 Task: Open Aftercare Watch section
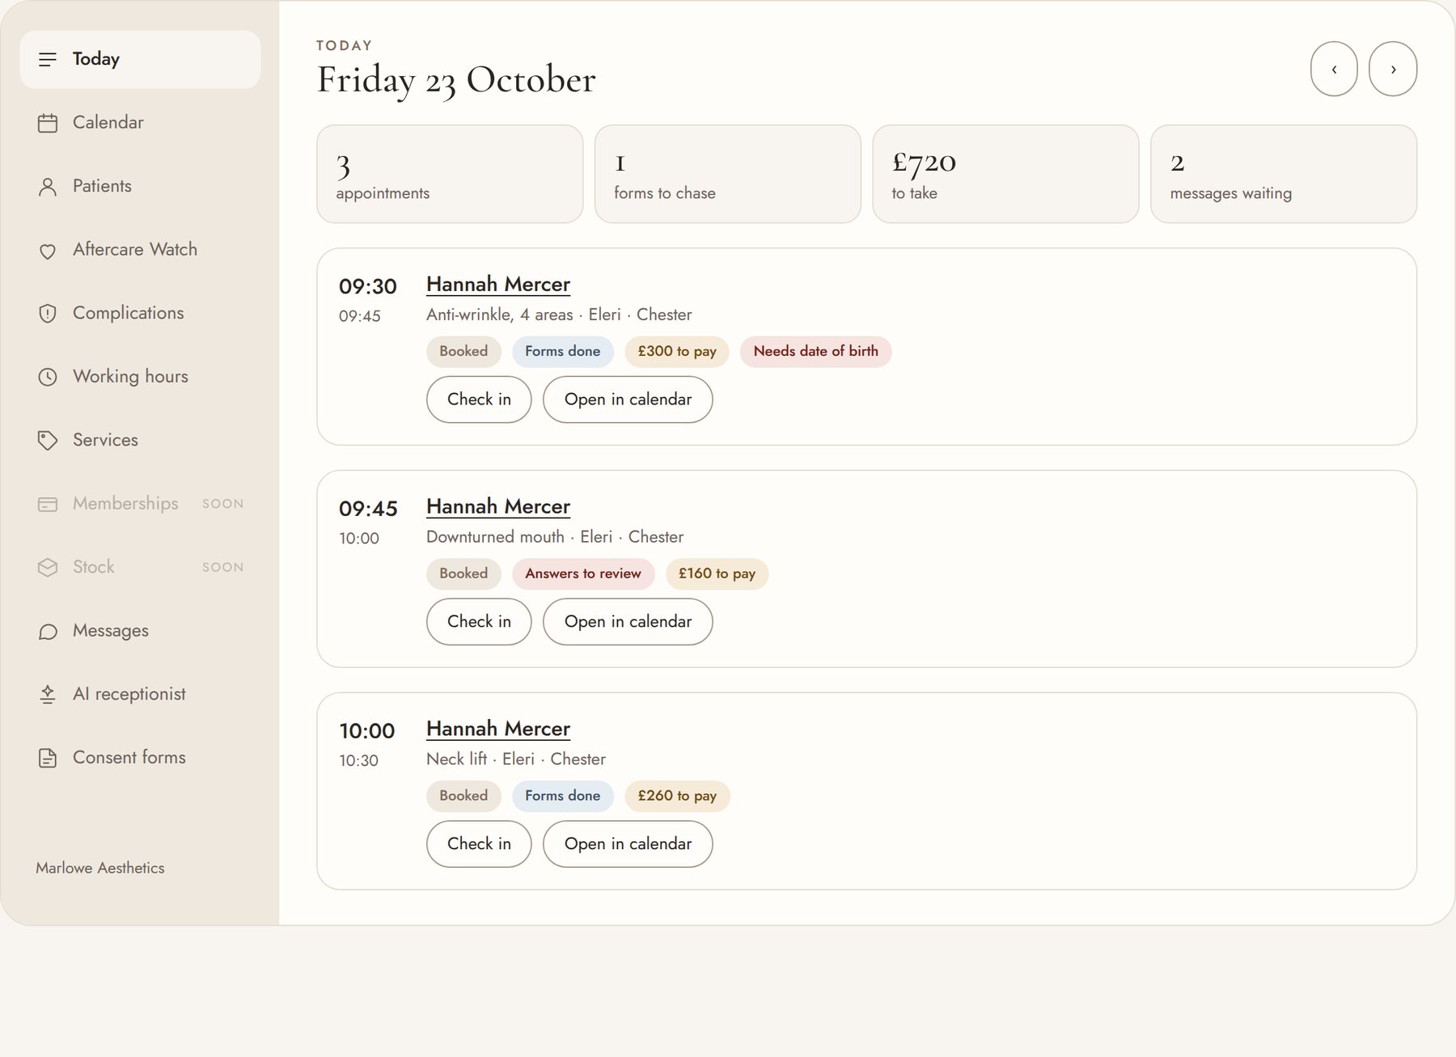click(x=140, y=249)
